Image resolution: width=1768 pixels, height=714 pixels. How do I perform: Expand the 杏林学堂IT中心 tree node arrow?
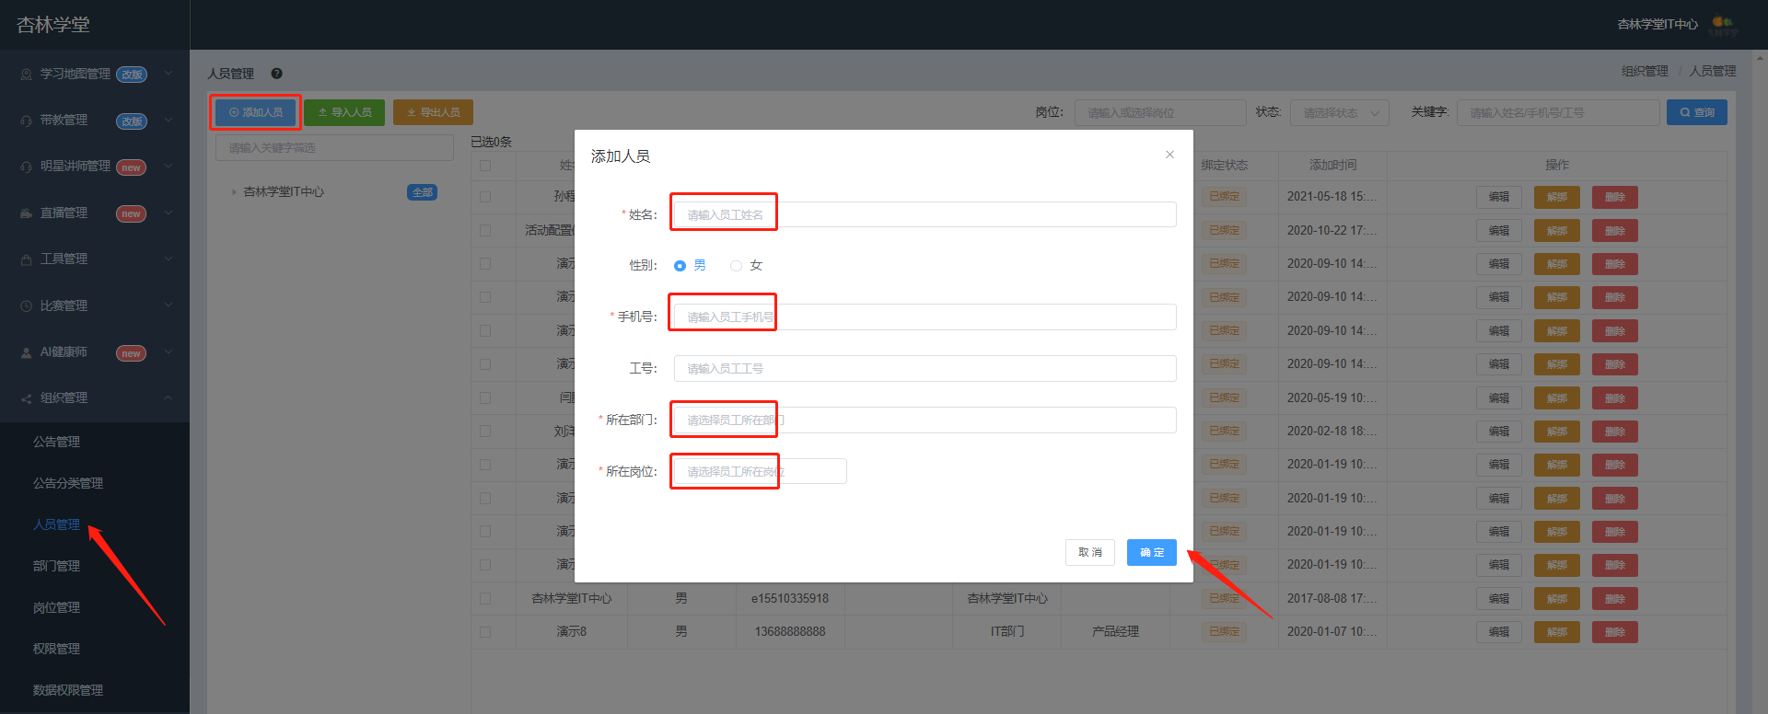[234, 192]
